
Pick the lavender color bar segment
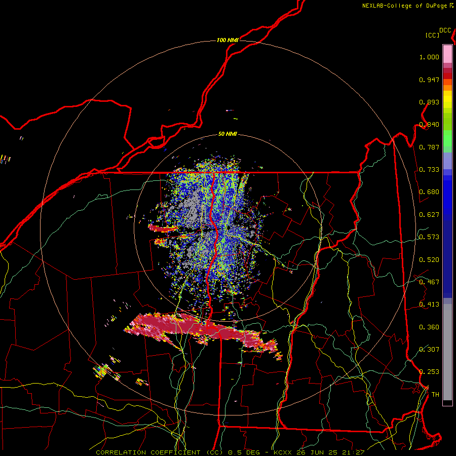tap(447, 161)
